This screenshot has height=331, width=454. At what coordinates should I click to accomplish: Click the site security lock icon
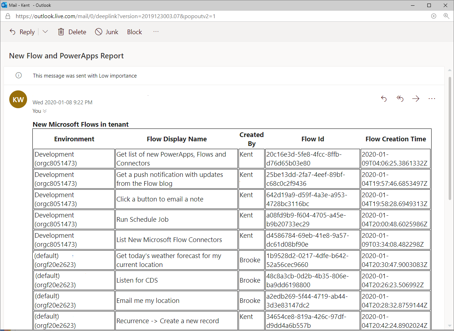7,16
